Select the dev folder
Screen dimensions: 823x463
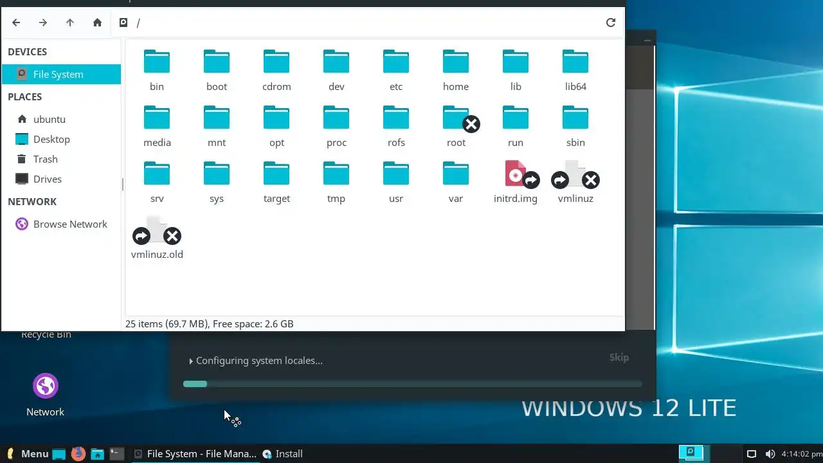click(336, 71)
